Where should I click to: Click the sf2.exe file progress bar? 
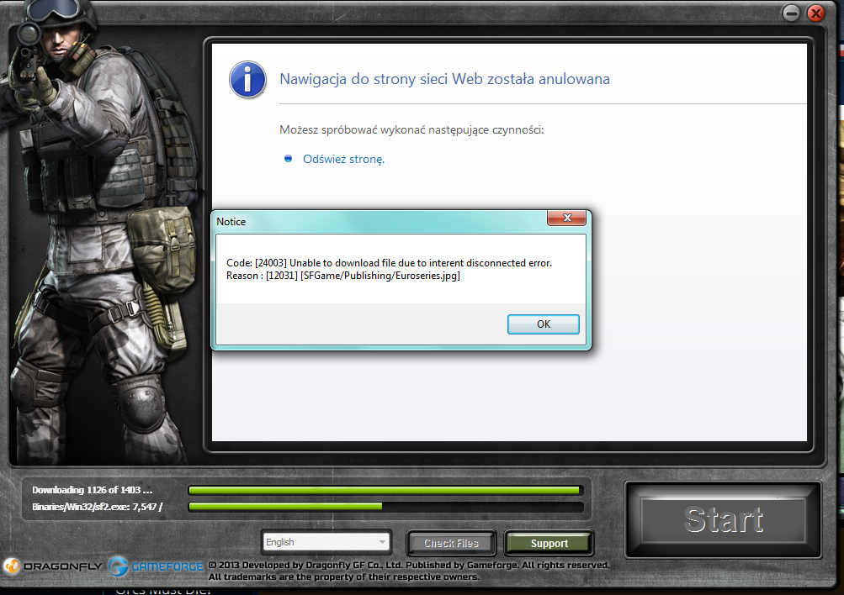click(386, 506)
